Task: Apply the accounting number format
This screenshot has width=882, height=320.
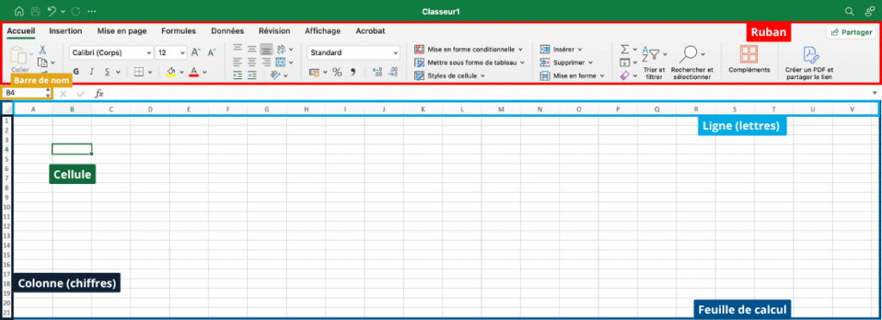Action: coord(314,72)
